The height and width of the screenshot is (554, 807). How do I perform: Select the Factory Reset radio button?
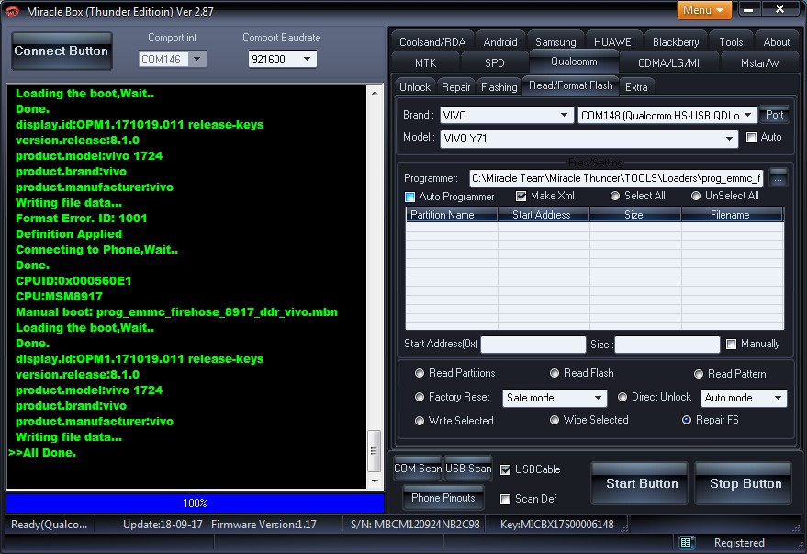420,397
